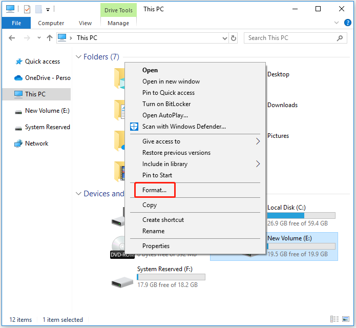Go back with the back arrow
The width and height of the screenshot is (356, 328).
pyautogui.click(x=12, y=38)
